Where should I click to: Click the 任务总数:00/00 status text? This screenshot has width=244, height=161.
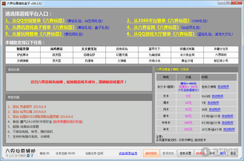[x=65, y=153]
